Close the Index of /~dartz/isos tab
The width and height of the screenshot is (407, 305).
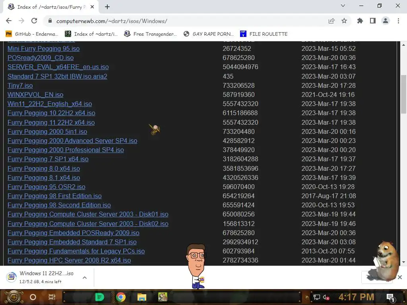coord(92,7)
